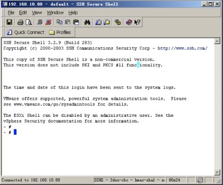Open the Help book icon
Screen dimensions: 223x185
click(x=129, y=22)
